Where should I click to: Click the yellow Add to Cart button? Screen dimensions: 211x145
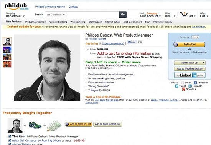(190, 44)
